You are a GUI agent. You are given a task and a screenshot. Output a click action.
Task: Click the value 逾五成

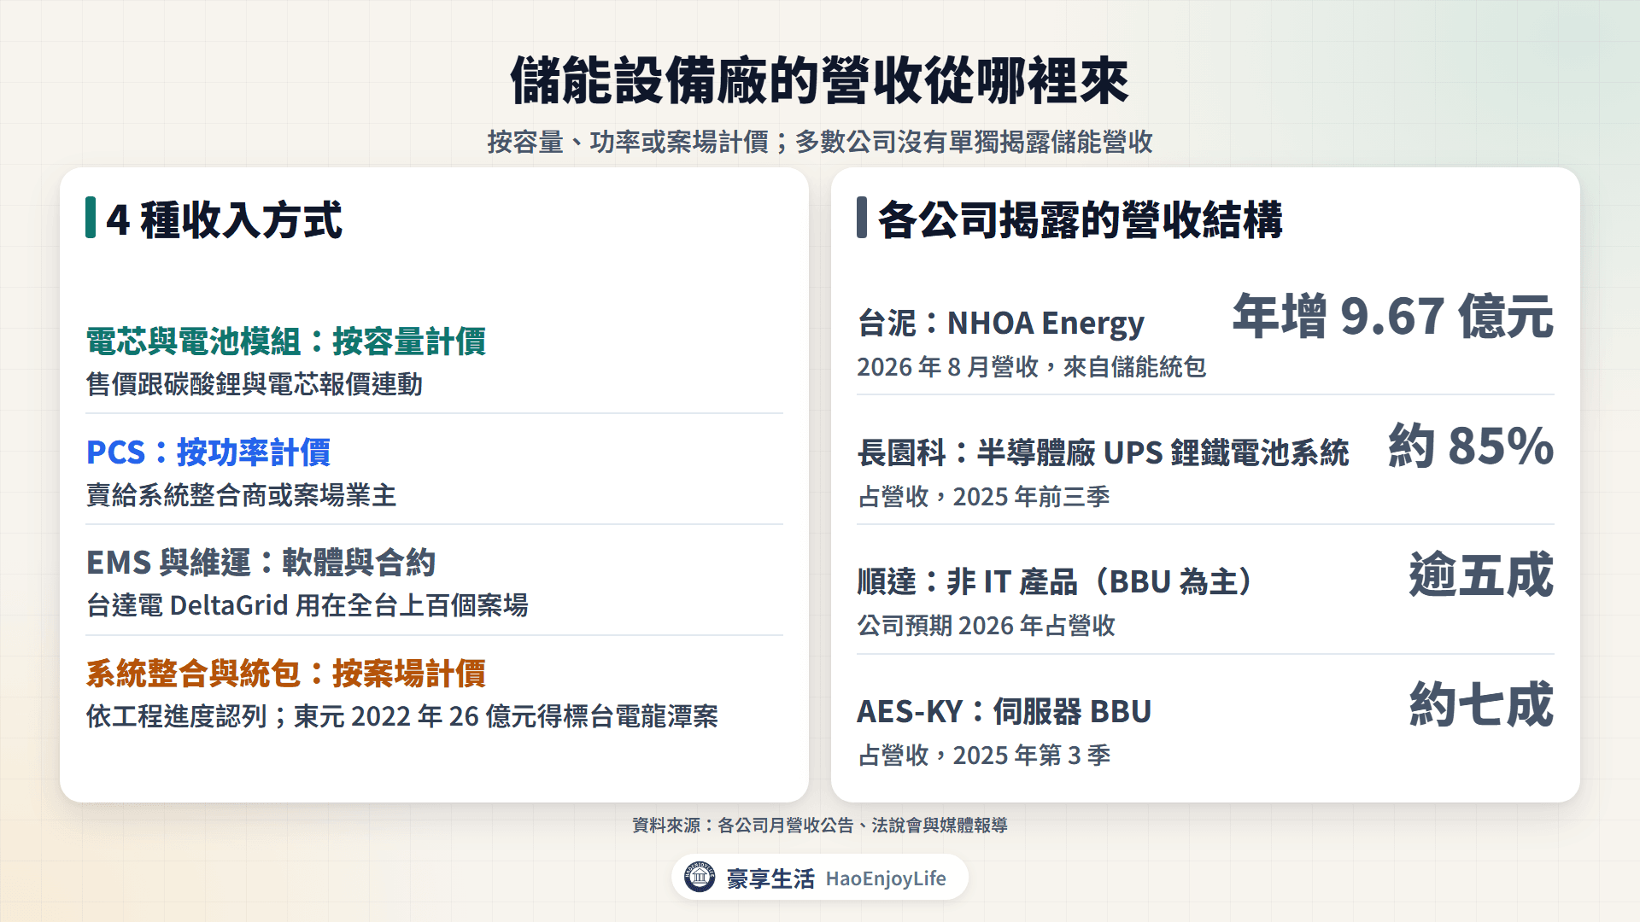[1482, 575]
